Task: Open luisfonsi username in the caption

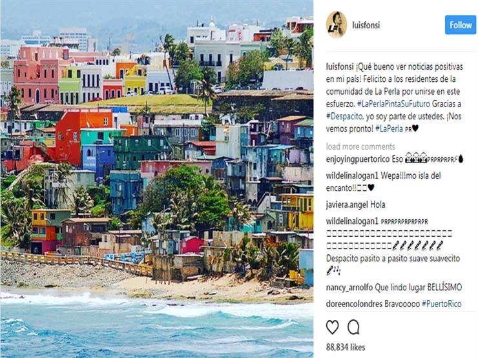Action: point(340,66)
